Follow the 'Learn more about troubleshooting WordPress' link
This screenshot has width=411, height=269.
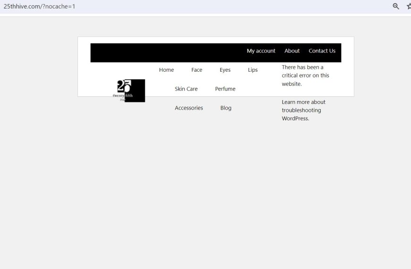pos(304,110)
